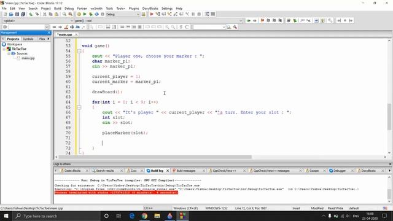
Task: Start debugging with the red Debug/Continue arrow
Action: click(x=152, y=14)
